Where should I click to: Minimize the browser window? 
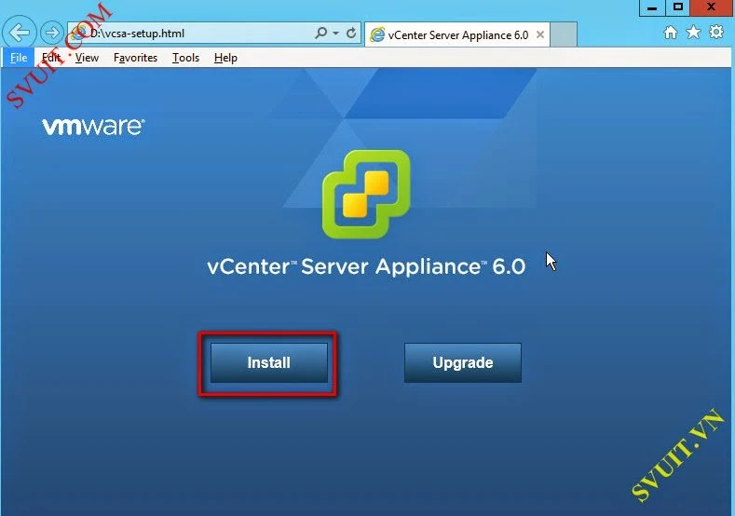tap(652, 7)
